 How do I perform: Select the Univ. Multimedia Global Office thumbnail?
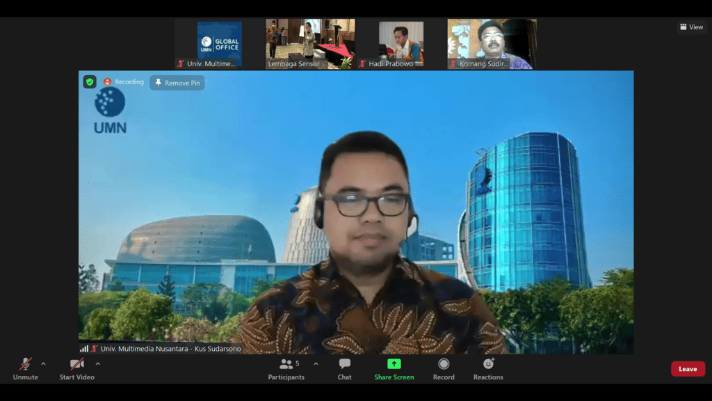219,44
